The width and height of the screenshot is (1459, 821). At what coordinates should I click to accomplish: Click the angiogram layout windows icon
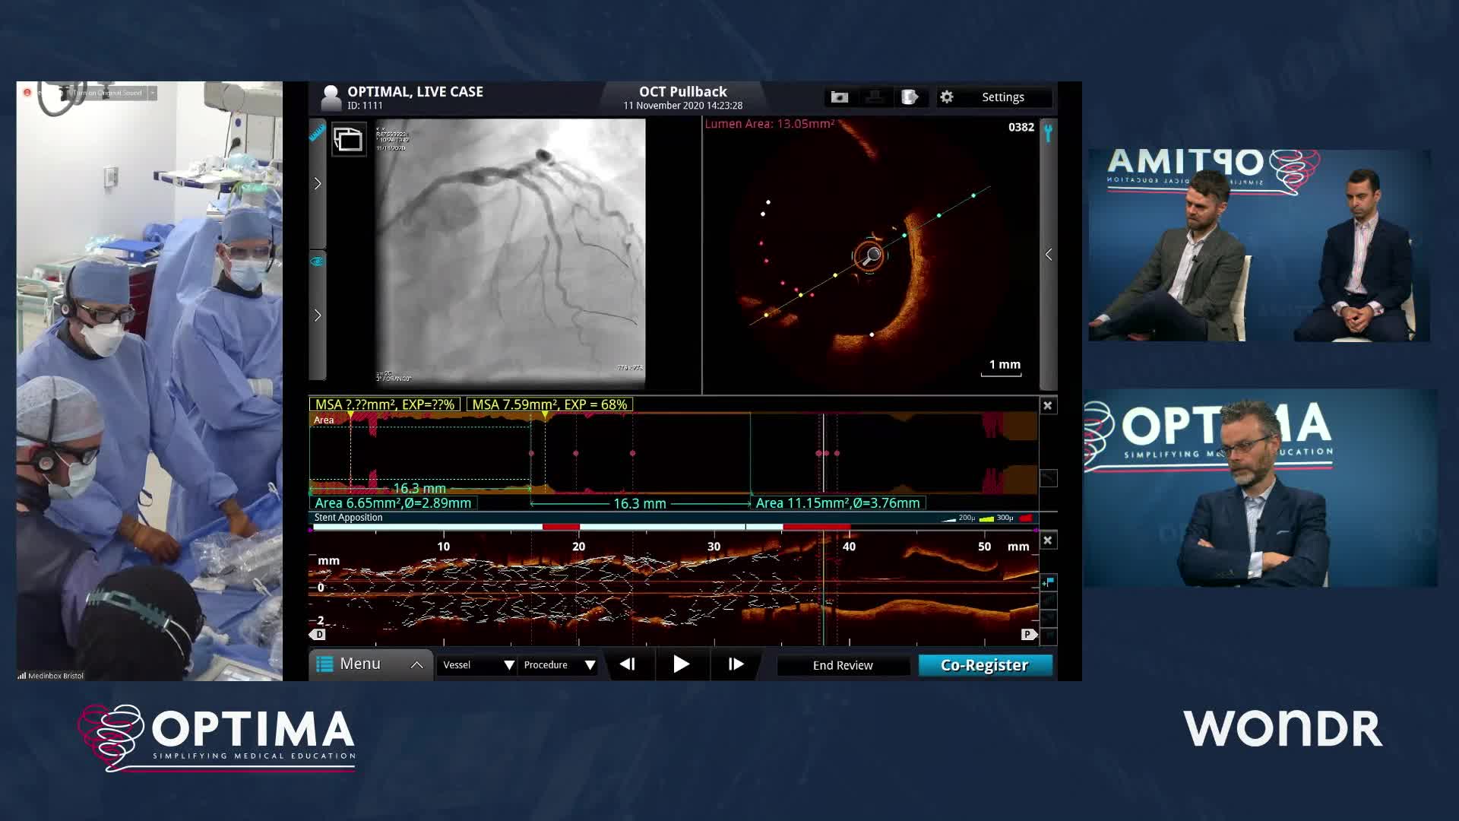coord(349,140)
